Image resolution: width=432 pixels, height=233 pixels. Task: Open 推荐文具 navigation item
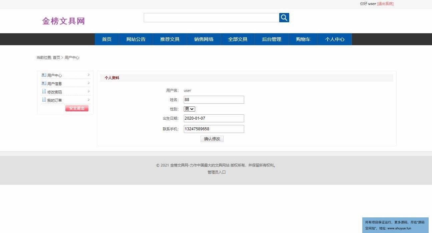(170, 39)
